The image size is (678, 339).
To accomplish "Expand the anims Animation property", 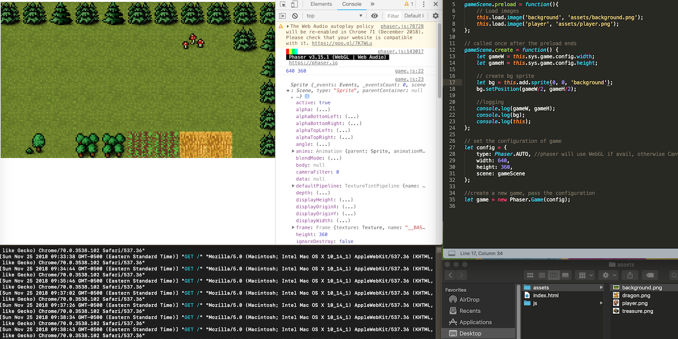I will point(293,150).
